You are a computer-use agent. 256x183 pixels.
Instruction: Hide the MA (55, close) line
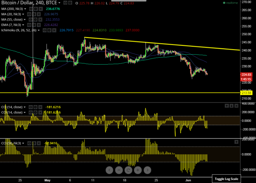31,20
